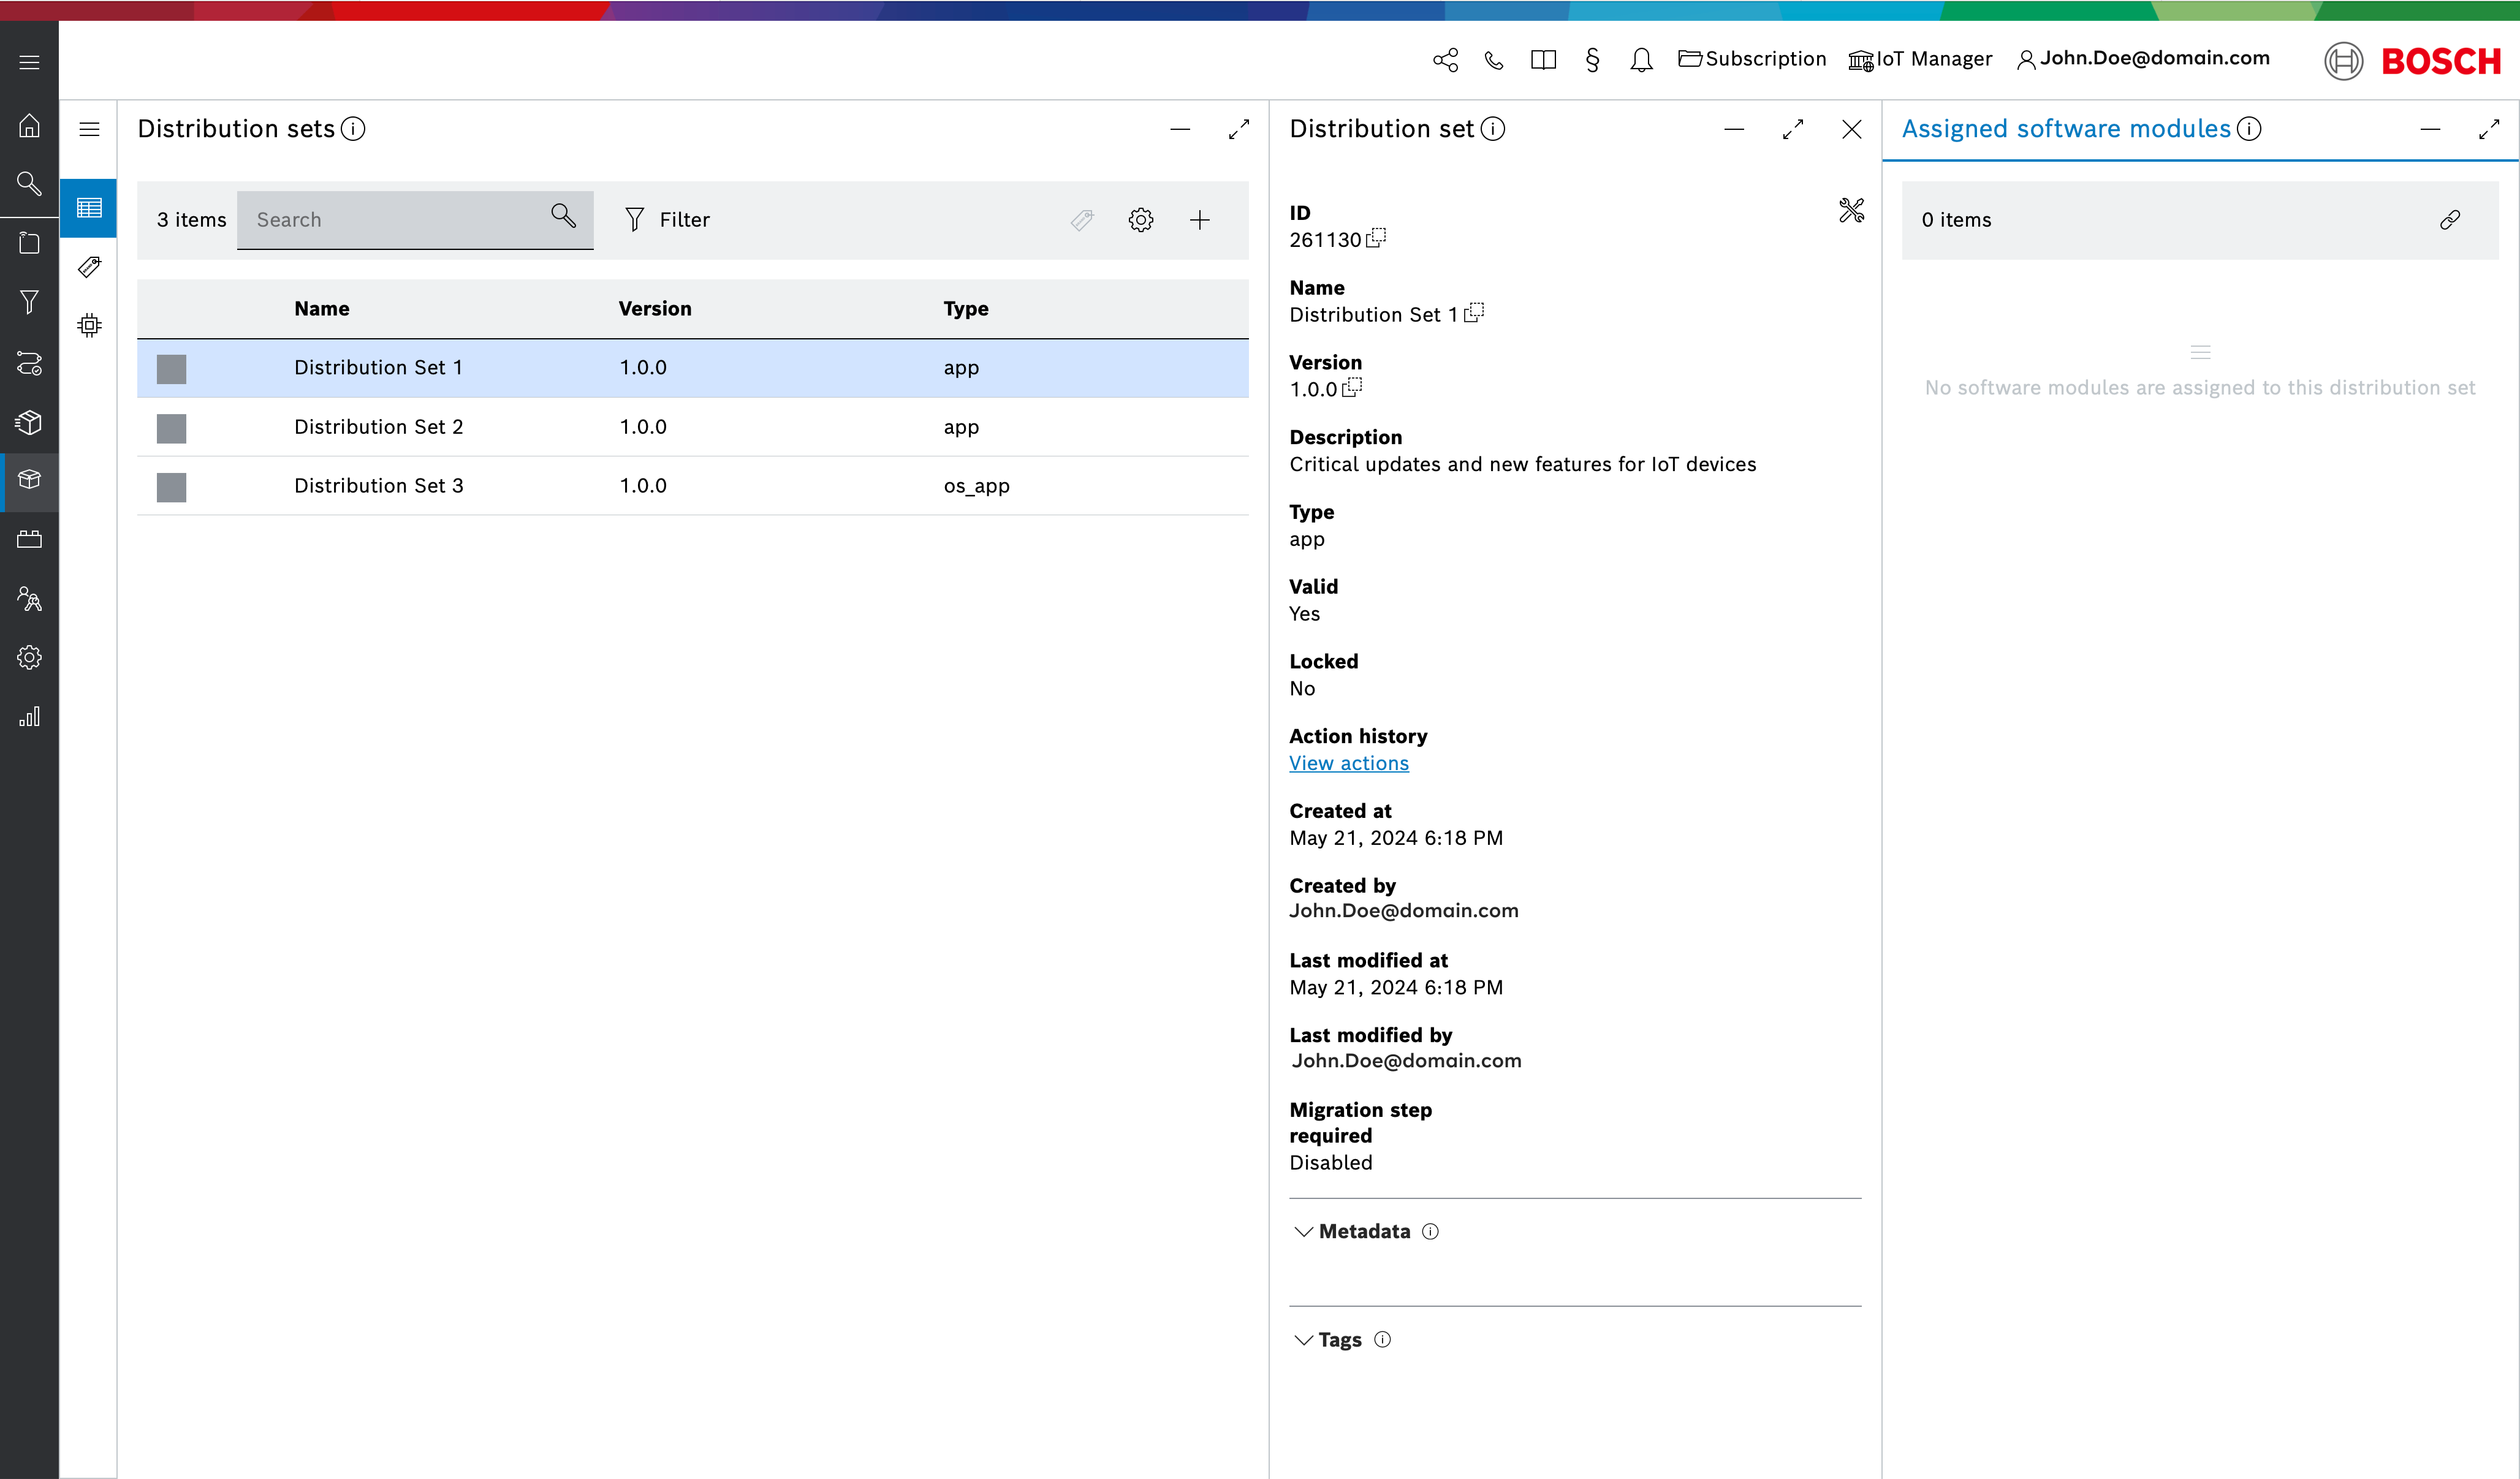Click the edit tools icon in the Distribution set panel
Viewport: 2520px width, 1479px height.
(1851, 210)
